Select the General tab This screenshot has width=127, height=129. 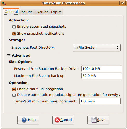click(x=11, y=12)
